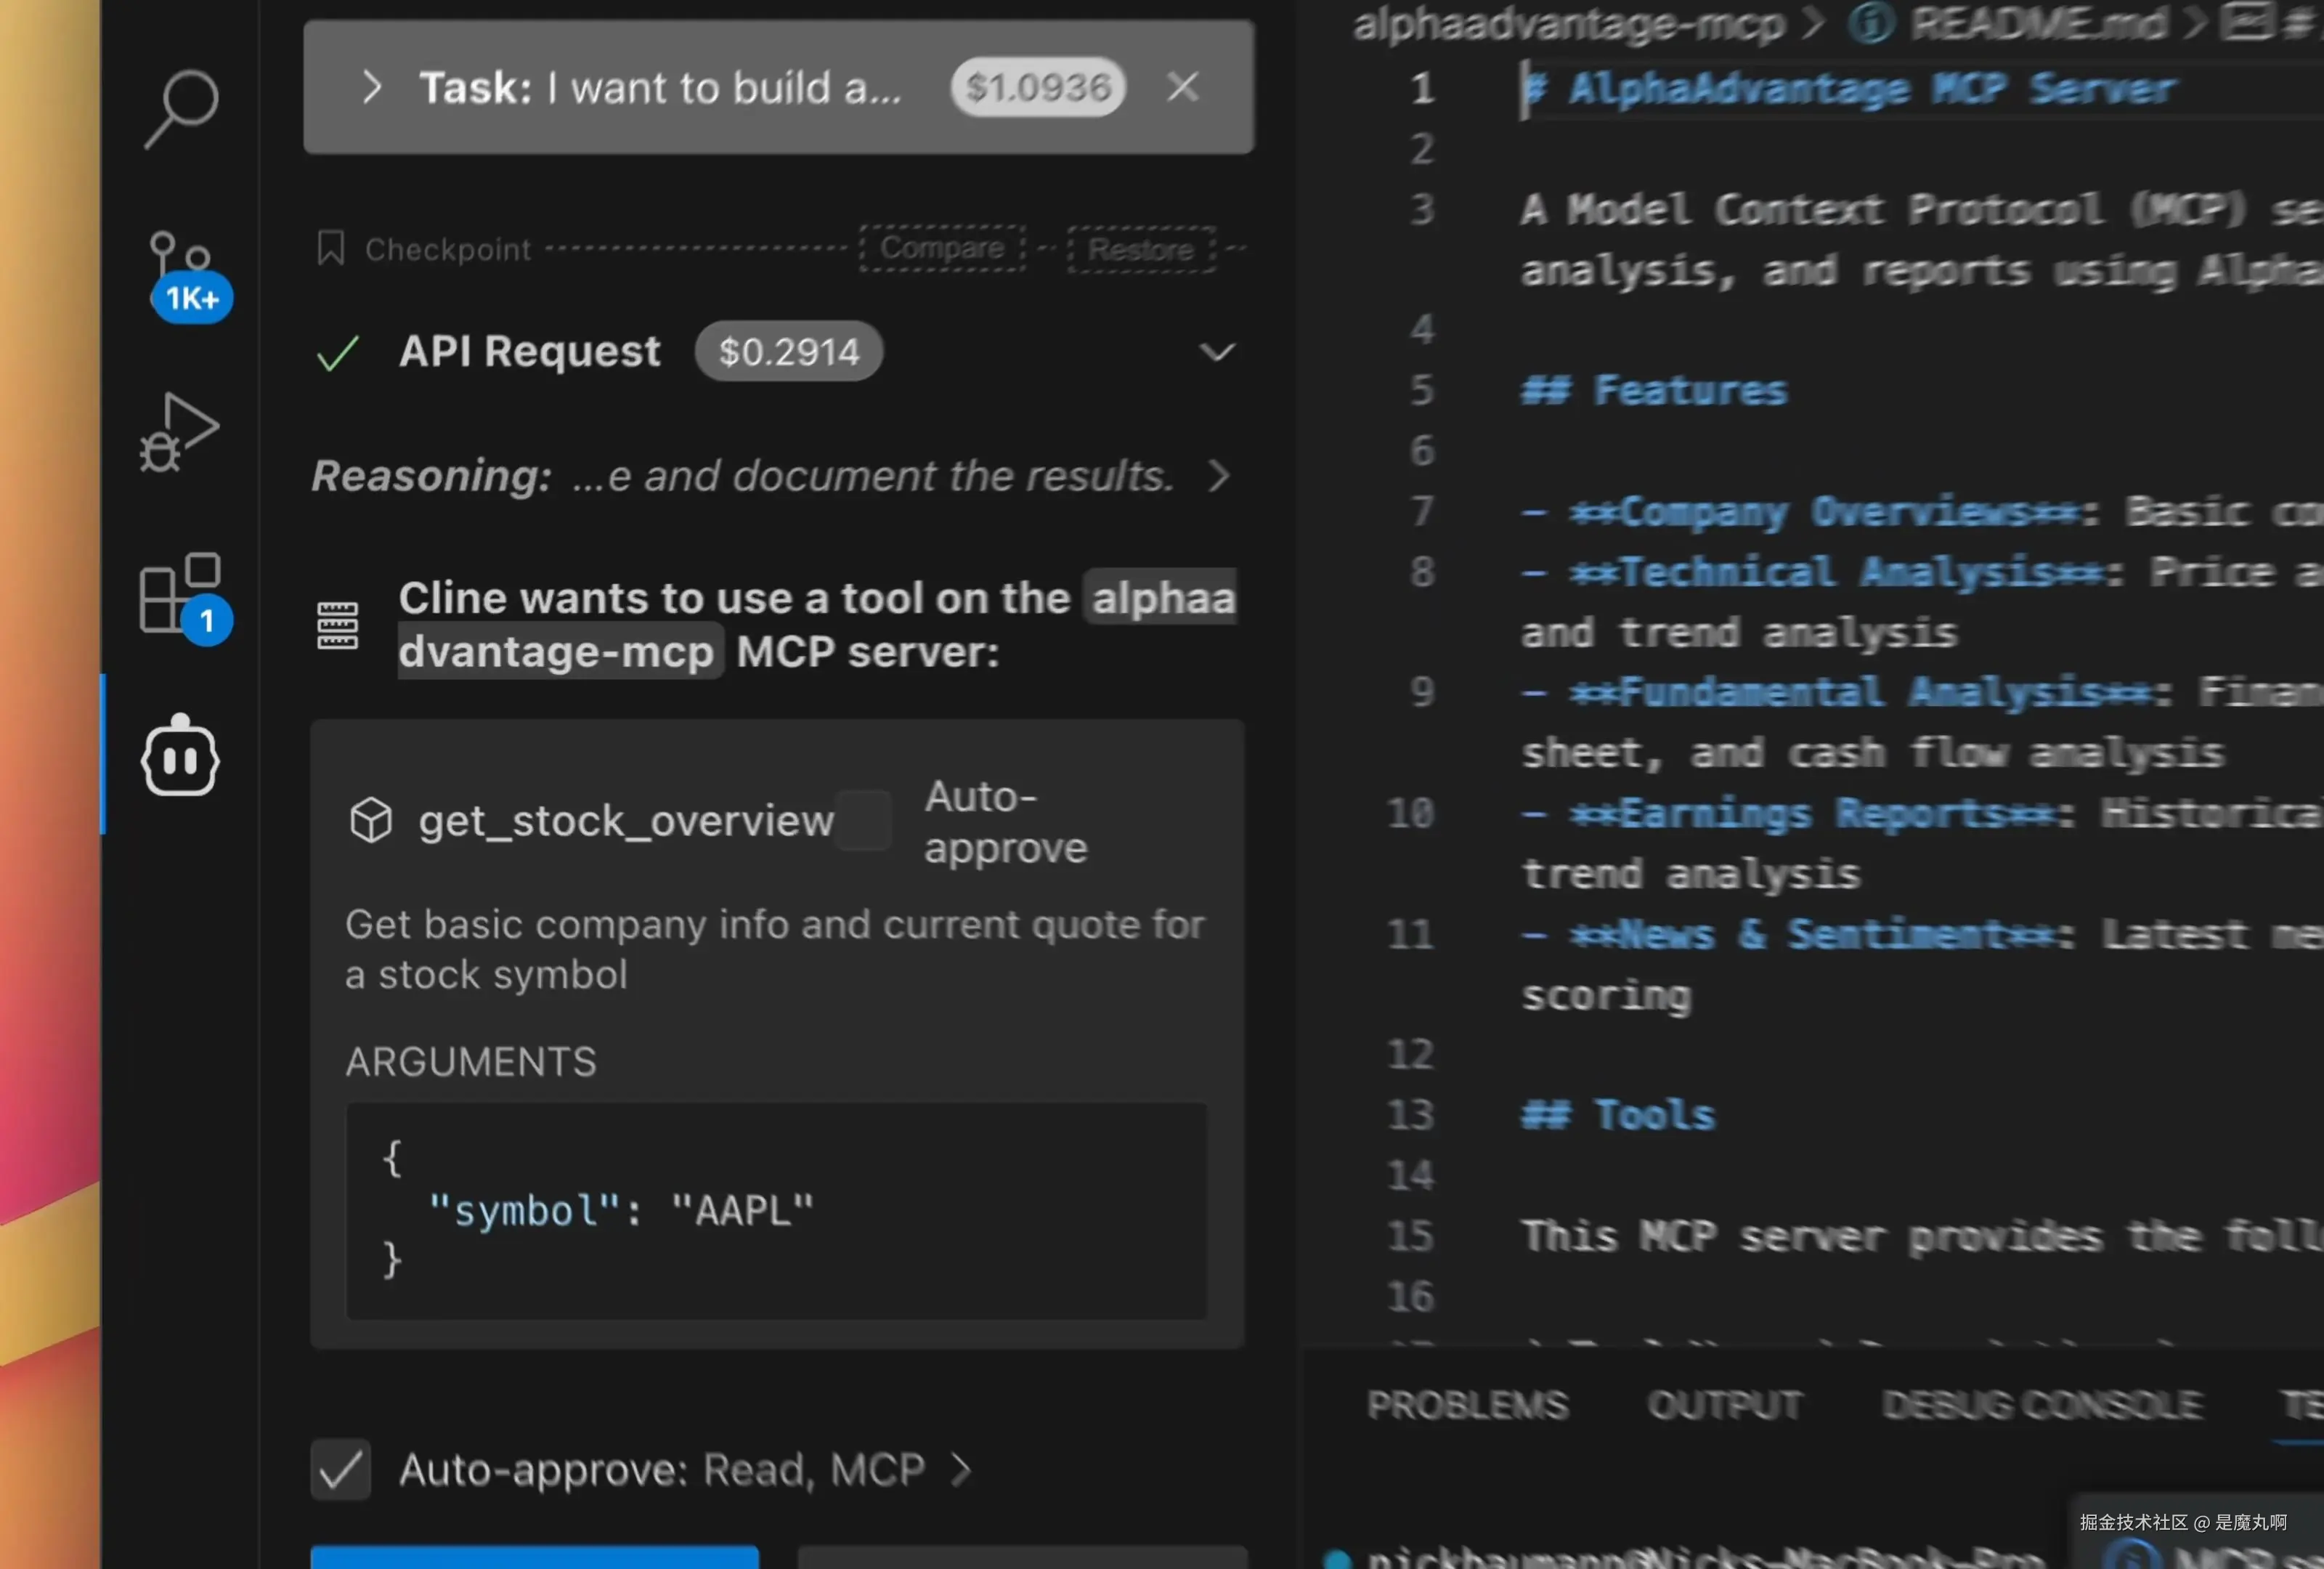Toggle the Auto-approve: Read, MCP checkbox
The width and height of the screenshot is (2324, 1569).
click(x=341, y=1469)
